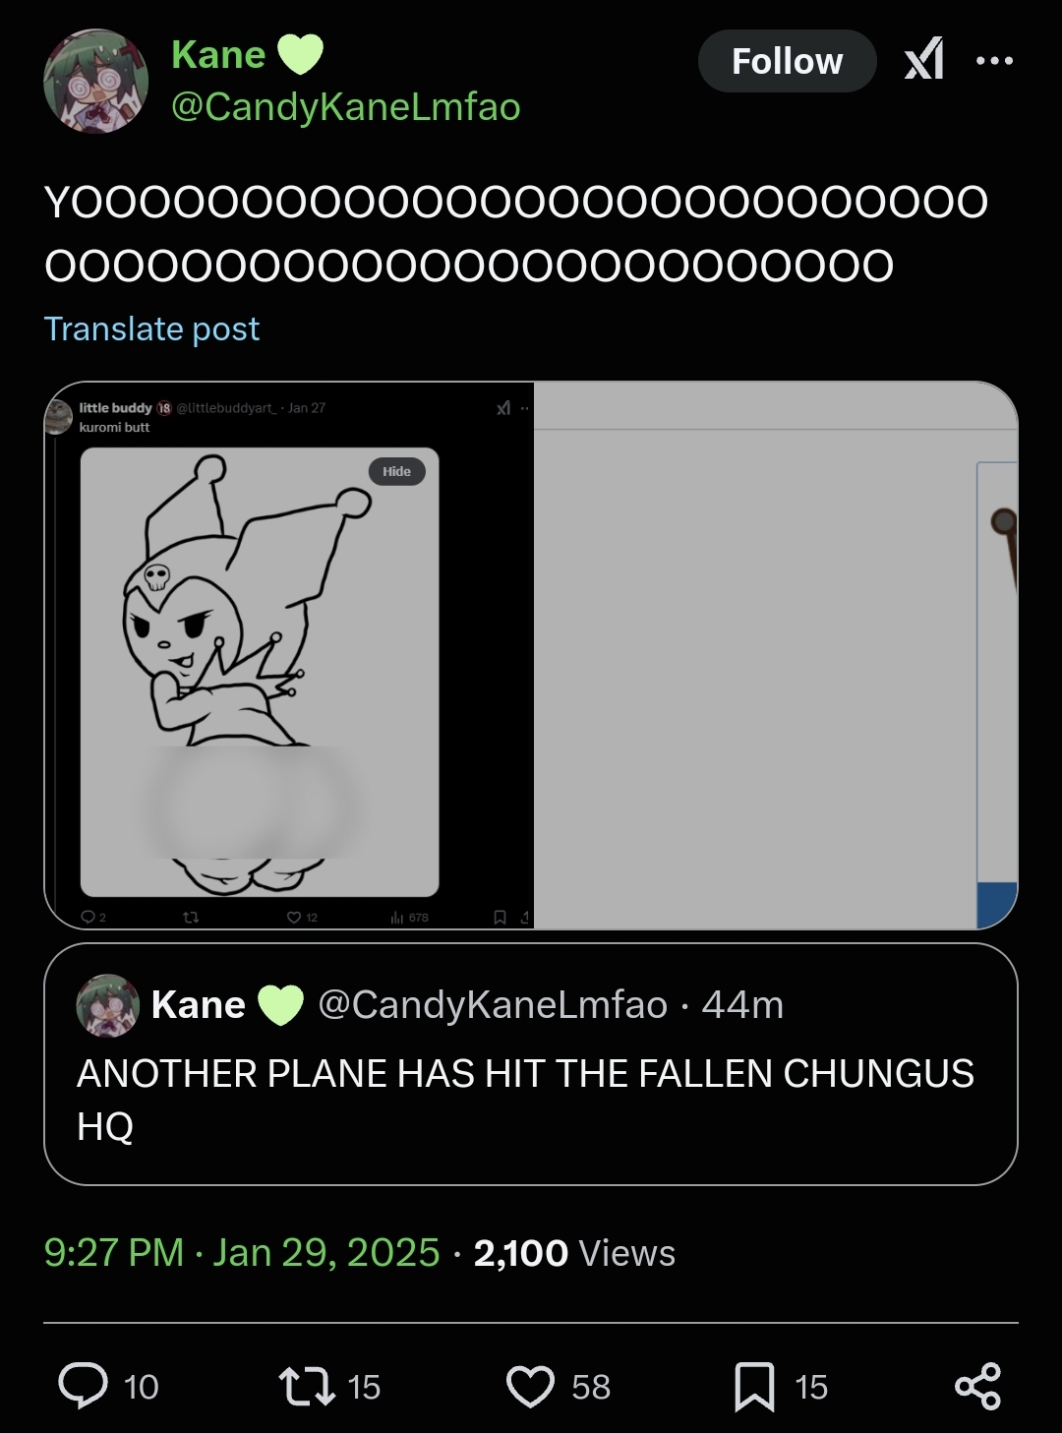Like the post with the heart icon
Viewport: 1062px width, 1433px height.
530,1386
